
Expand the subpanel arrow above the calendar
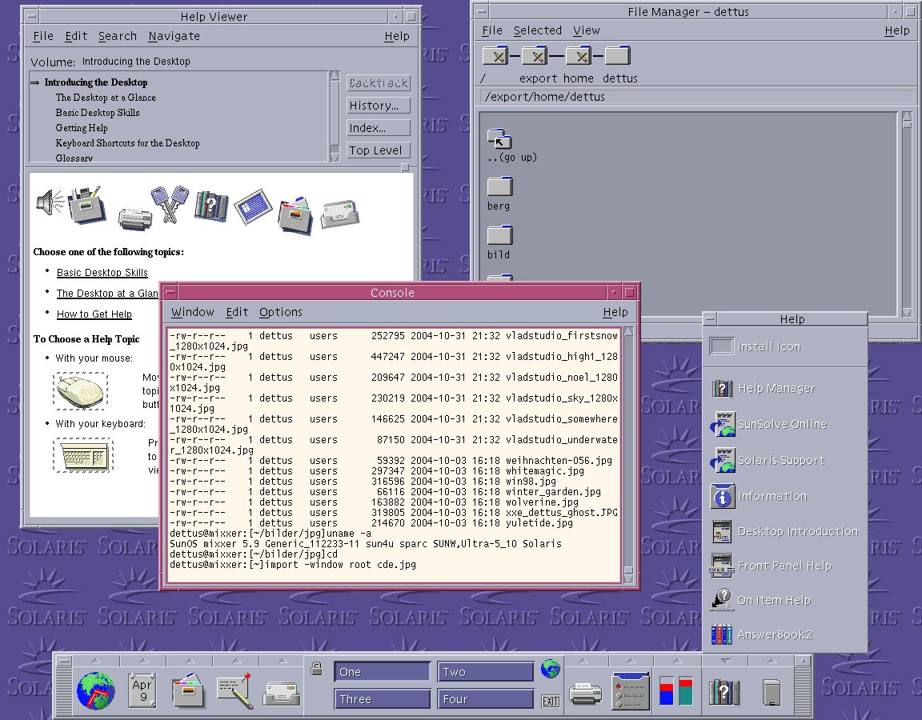coord(142,661)
